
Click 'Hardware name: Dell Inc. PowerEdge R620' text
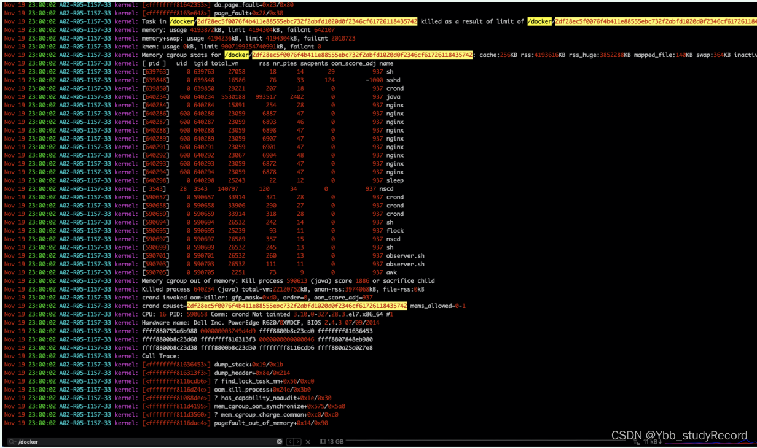211,323
